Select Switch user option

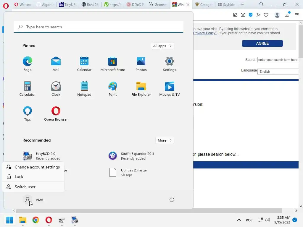click(33, 187)
